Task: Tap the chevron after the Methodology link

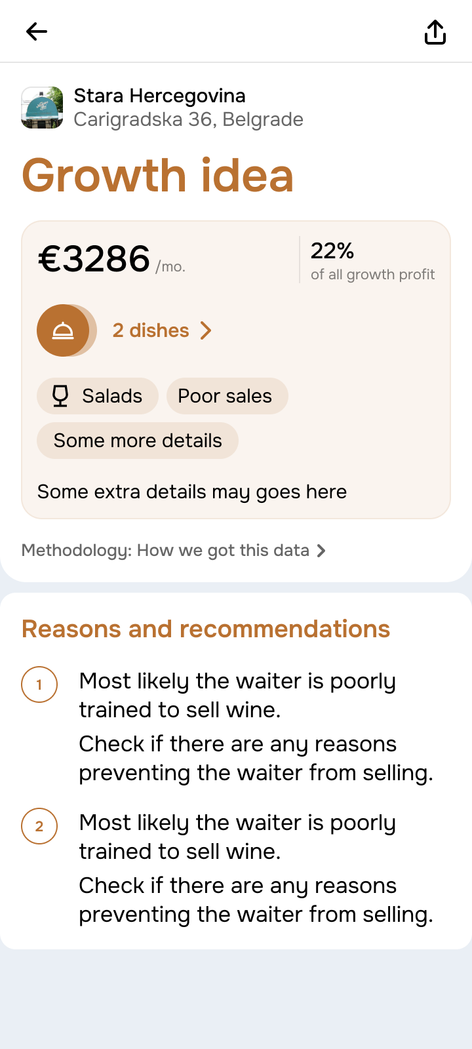Action: point(321,551)
